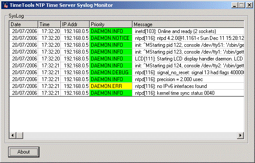Viewport: 255px width, 163px height.
Task: Select message 'ntpd[116]: ntpd 4.2.0@1.1161-r' row
Action: pyautogui.click(x=188, y=38)
